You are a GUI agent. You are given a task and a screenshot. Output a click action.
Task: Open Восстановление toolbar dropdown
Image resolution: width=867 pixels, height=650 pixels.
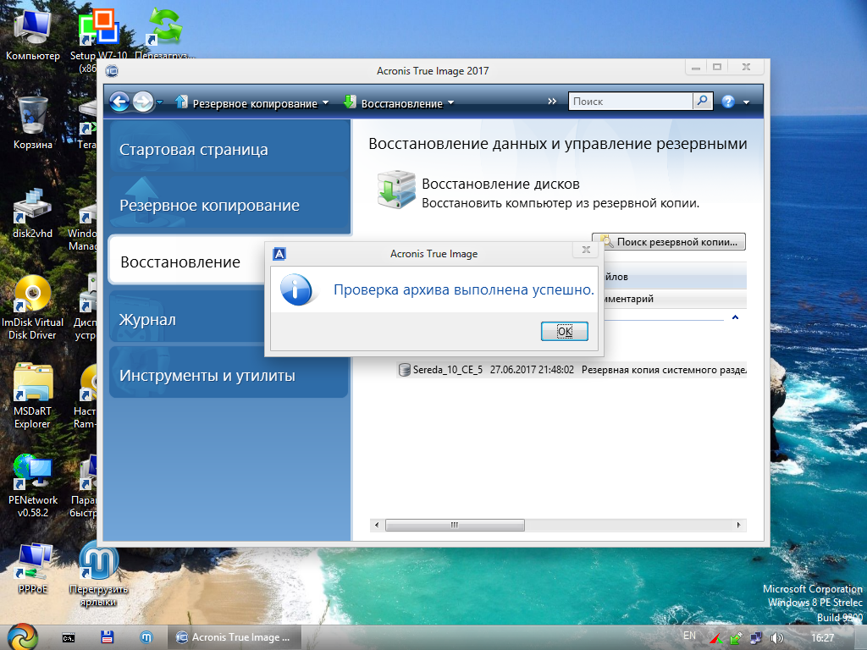tap(399, 102)
